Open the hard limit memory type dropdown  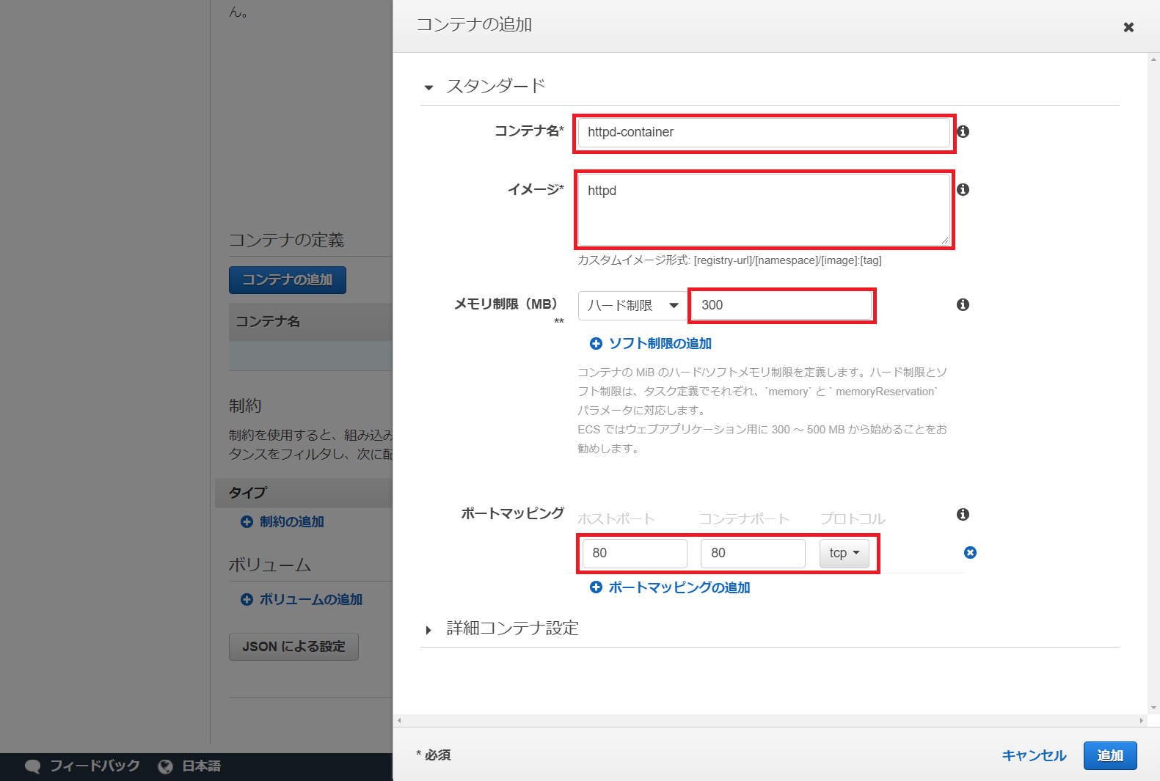[x=632, y=306]
